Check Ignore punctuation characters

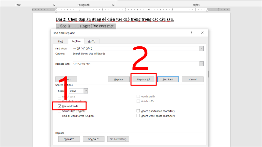pos(138,111)
